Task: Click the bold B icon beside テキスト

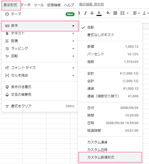Action: click(x=7, y=34)
